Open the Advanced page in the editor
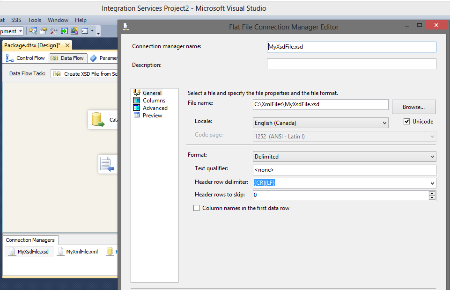Viewport: 450px width, 290px height. [x=155, y=108]
